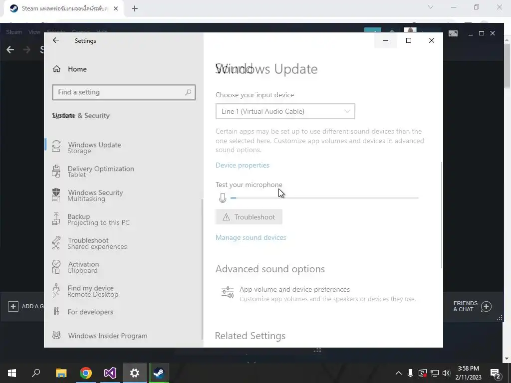Open For developers settings

[90, 312]
